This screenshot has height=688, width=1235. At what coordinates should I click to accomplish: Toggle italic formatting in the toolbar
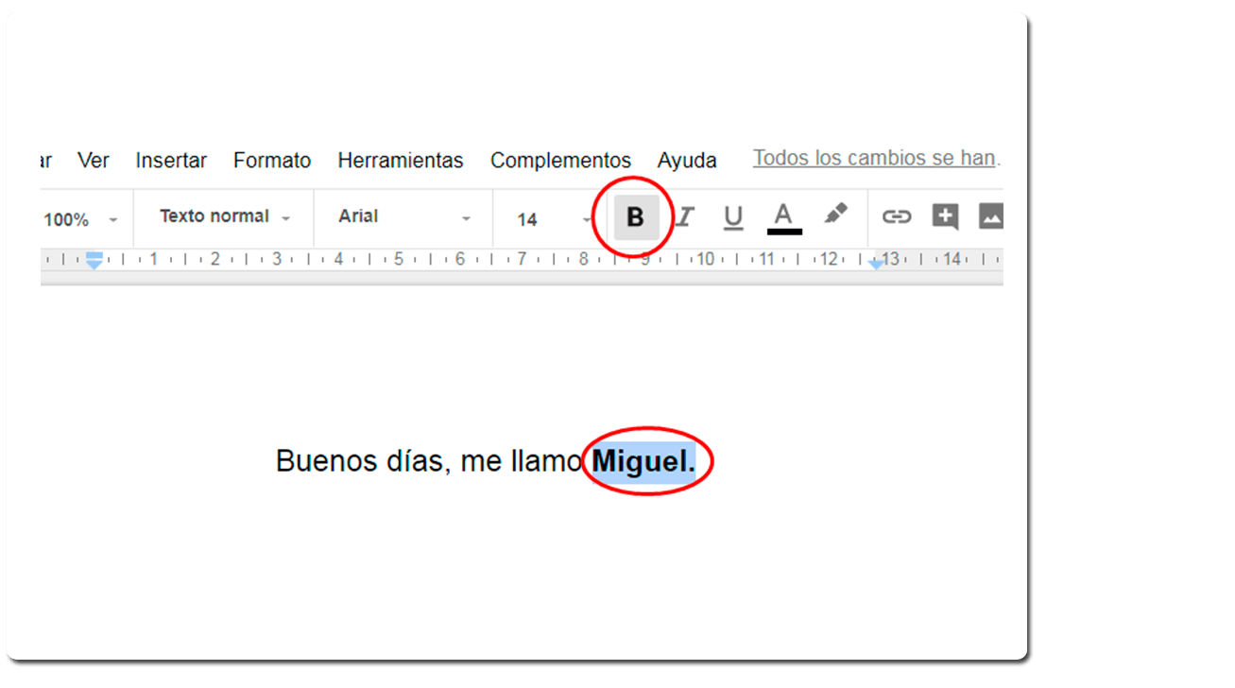point(685,218)
